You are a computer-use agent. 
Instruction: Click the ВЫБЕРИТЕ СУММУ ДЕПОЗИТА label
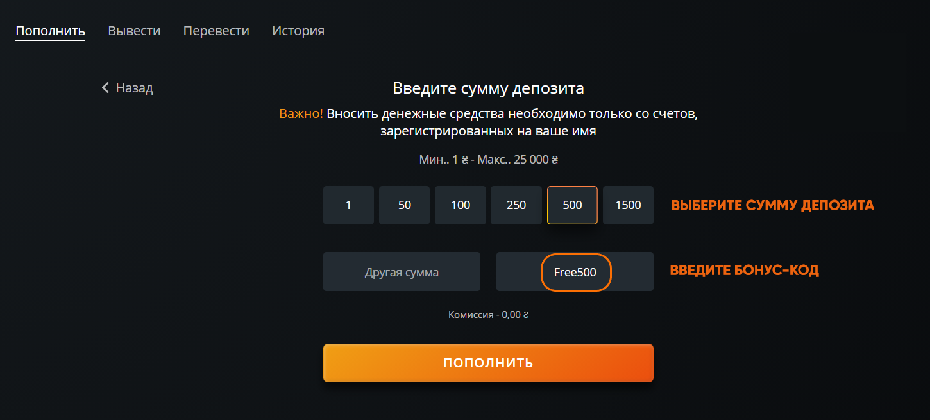pos(772,206)
